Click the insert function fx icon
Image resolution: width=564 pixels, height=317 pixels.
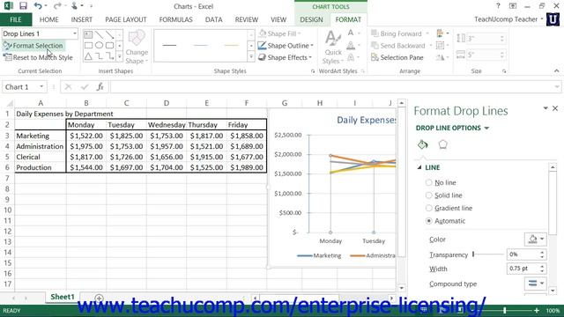point(100,87)
